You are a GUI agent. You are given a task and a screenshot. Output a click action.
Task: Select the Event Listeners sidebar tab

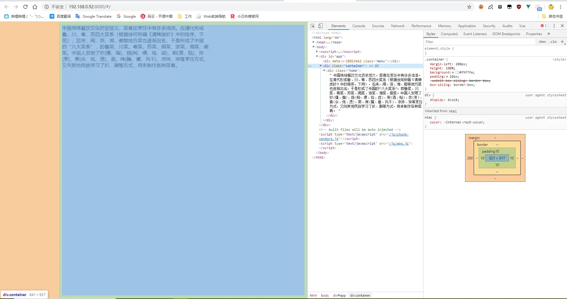[475, 34]
